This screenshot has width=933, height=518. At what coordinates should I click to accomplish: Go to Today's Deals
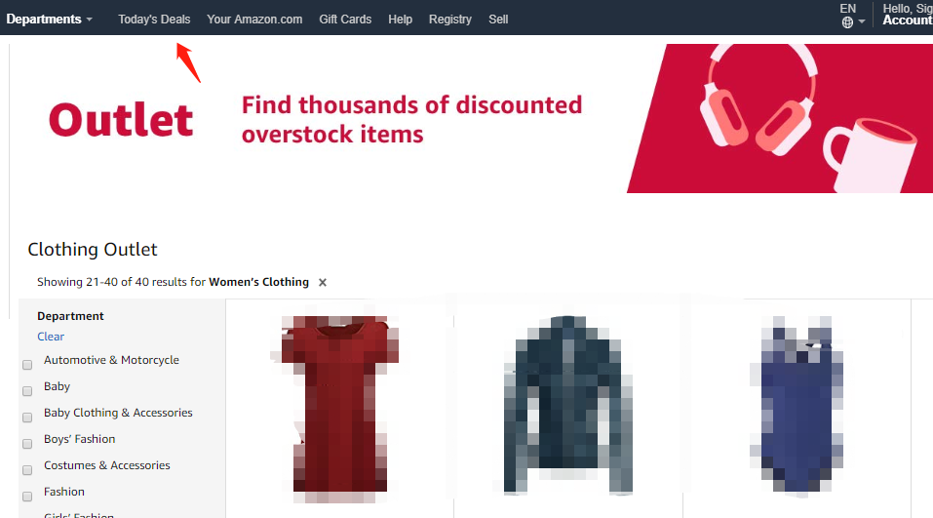[x=154, y=20]
